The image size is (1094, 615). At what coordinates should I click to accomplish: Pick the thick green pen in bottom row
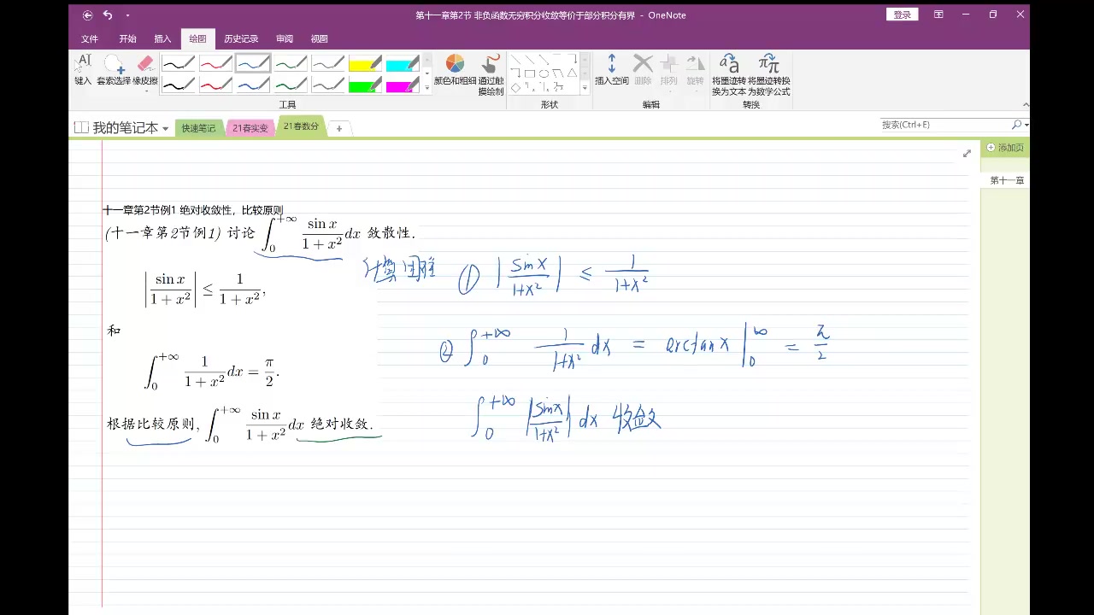point(291,84)
